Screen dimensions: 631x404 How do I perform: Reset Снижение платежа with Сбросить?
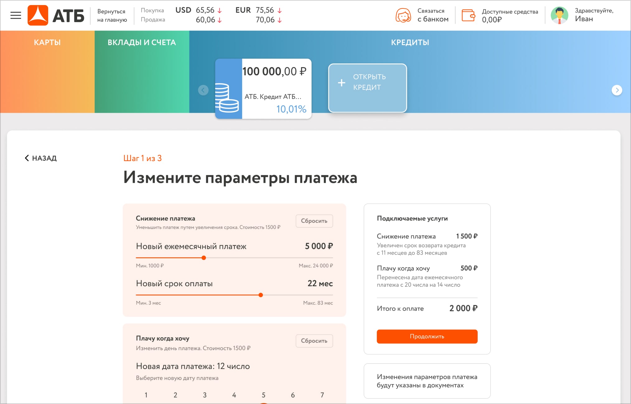314,221
